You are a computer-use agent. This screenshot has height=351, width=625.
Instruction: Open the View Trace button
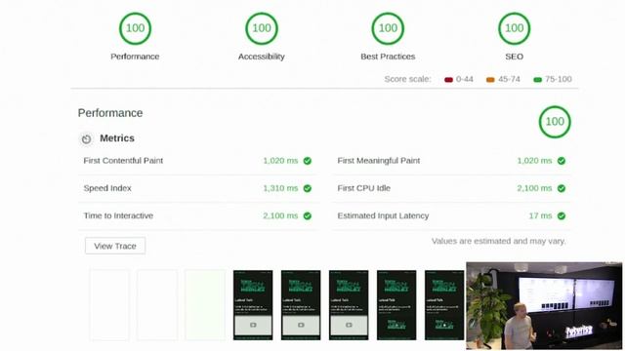[x=115, y=246]
